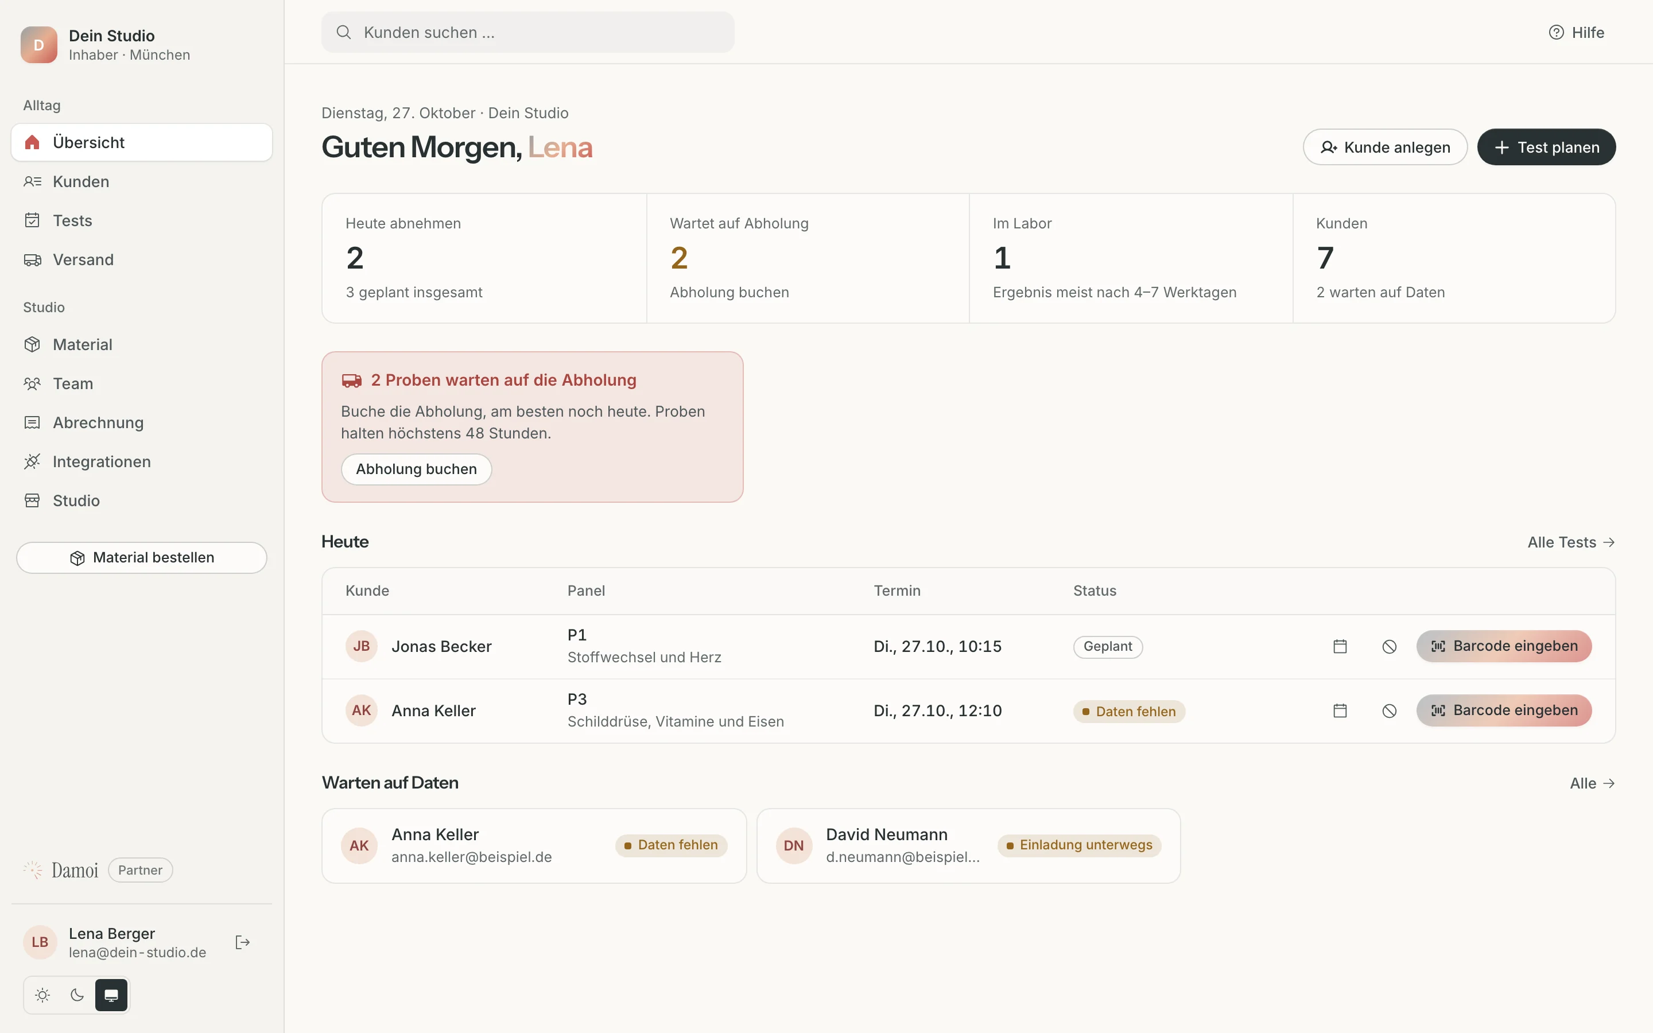The image size is (1653, 1033).
Task: Click Daten fehlen badge in Heute table
Action: pyautogui.click(x=1129, y=711)
